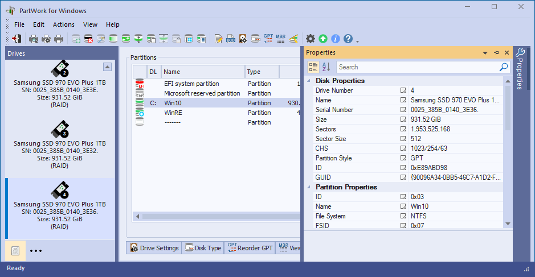Open the Edit menu

pyautogui.click(x=39, y=24)
